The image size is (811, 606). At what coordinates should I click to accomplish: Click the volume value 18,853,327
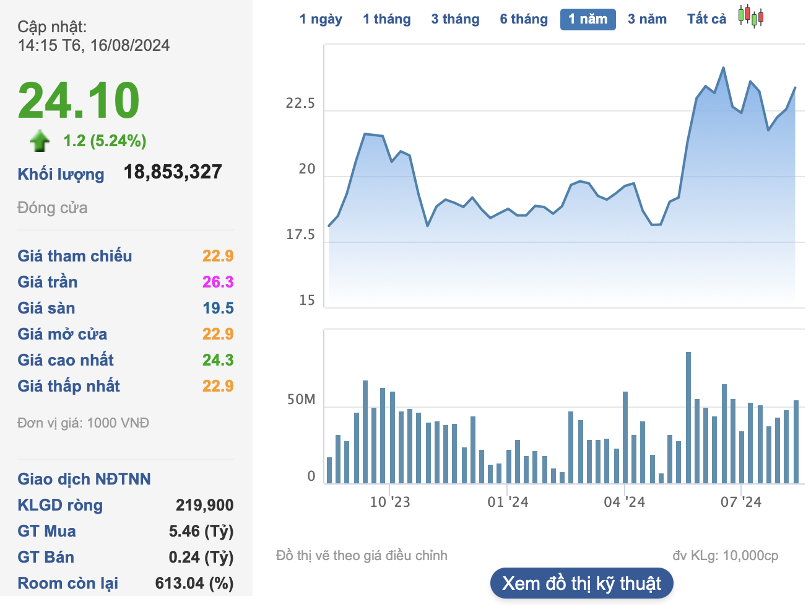pyautogui.click(x=173, y=172)
